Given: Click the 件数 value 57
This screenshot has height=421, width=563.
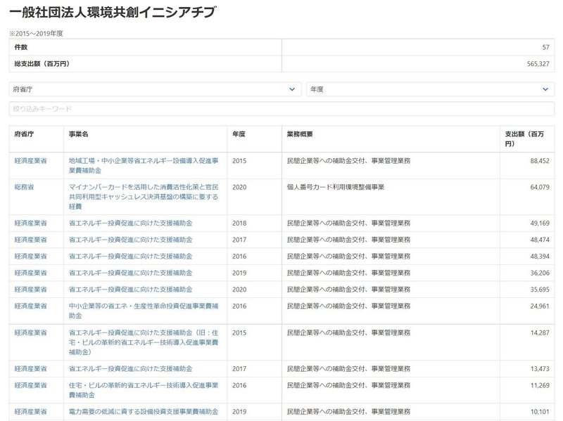Looking at the screenshot, I should [x=546, y=47].
